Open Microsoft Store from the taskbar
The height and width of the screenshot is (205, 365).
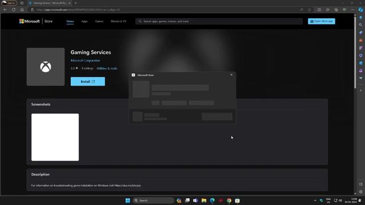click(x=237, y=200)
